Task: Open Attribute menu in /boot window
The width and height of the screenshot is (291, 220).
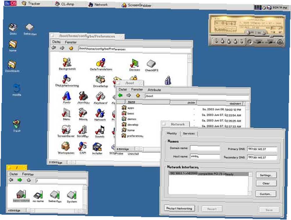Action: click(x=154, y=90)
